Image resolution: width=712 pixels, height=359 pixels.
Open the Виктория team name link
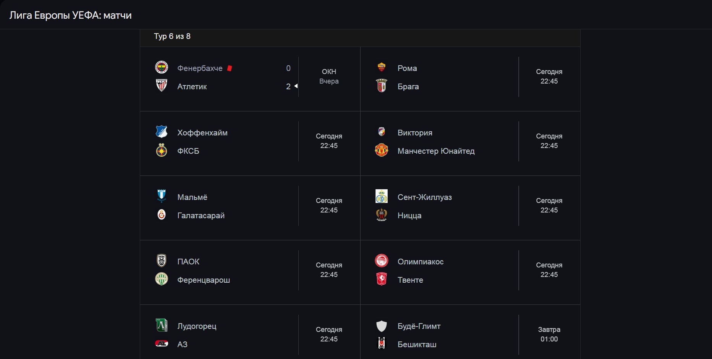(x=415, y=133)
